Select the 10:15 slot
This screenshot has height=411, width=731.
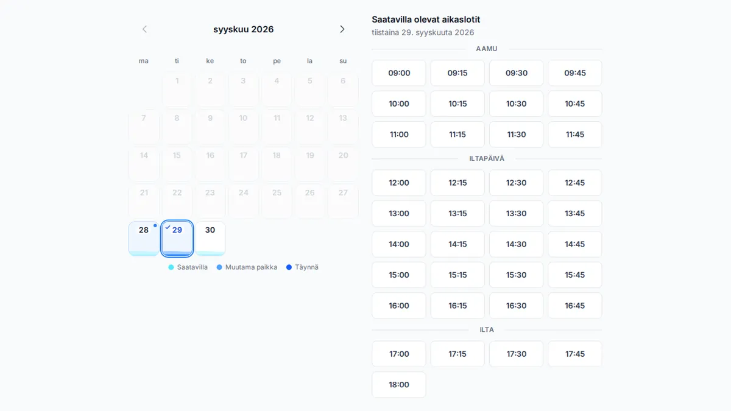tap(457, 104)
